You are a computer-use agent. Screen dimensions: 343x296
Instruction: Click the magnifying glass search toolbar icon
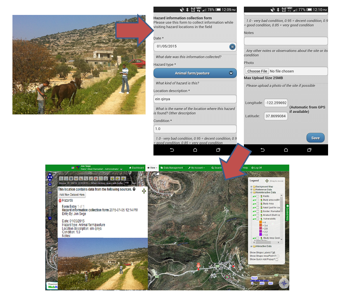(86, 178)
